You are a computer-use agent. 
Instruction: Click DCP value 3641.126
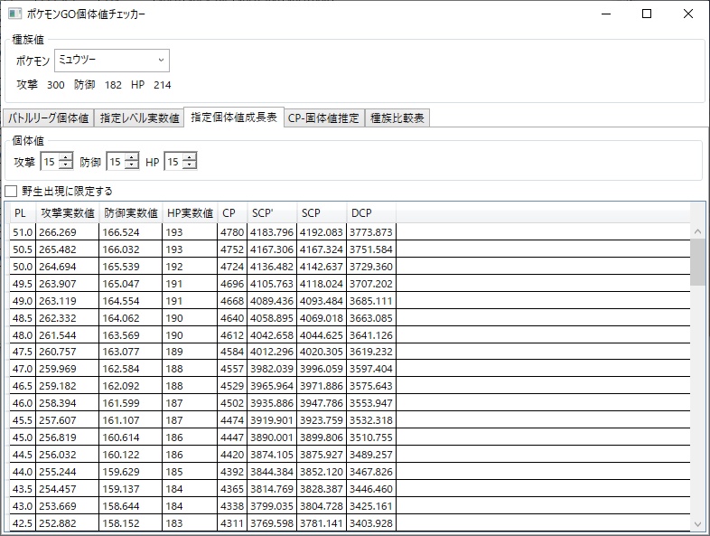[371, 335]
